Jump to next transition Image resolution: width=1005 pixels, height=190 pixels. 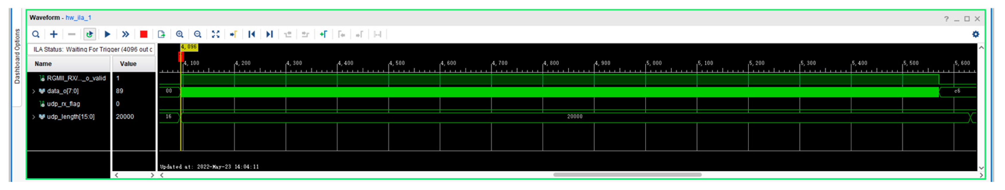pyautogui.click(x=305, y=34)
